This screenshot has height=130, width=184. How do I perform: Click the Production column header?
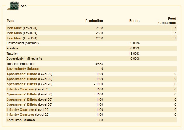click(94, 21)
